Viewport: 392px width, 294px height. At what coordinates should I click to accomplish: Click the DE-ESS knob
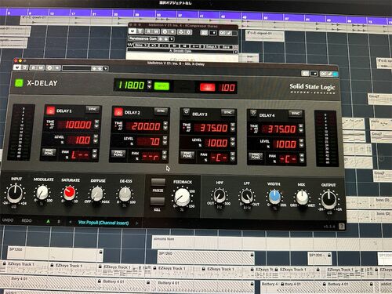tap(125, 194)
